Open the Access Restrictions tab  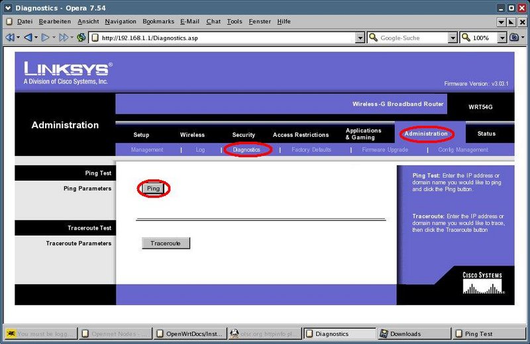[x=301, y=135]
